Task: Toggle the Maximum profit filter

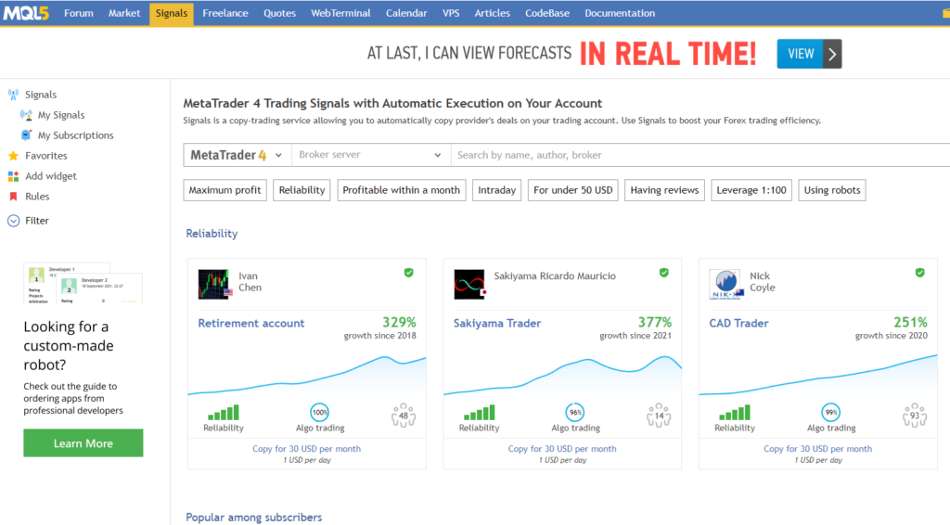Action: point(225,190)
